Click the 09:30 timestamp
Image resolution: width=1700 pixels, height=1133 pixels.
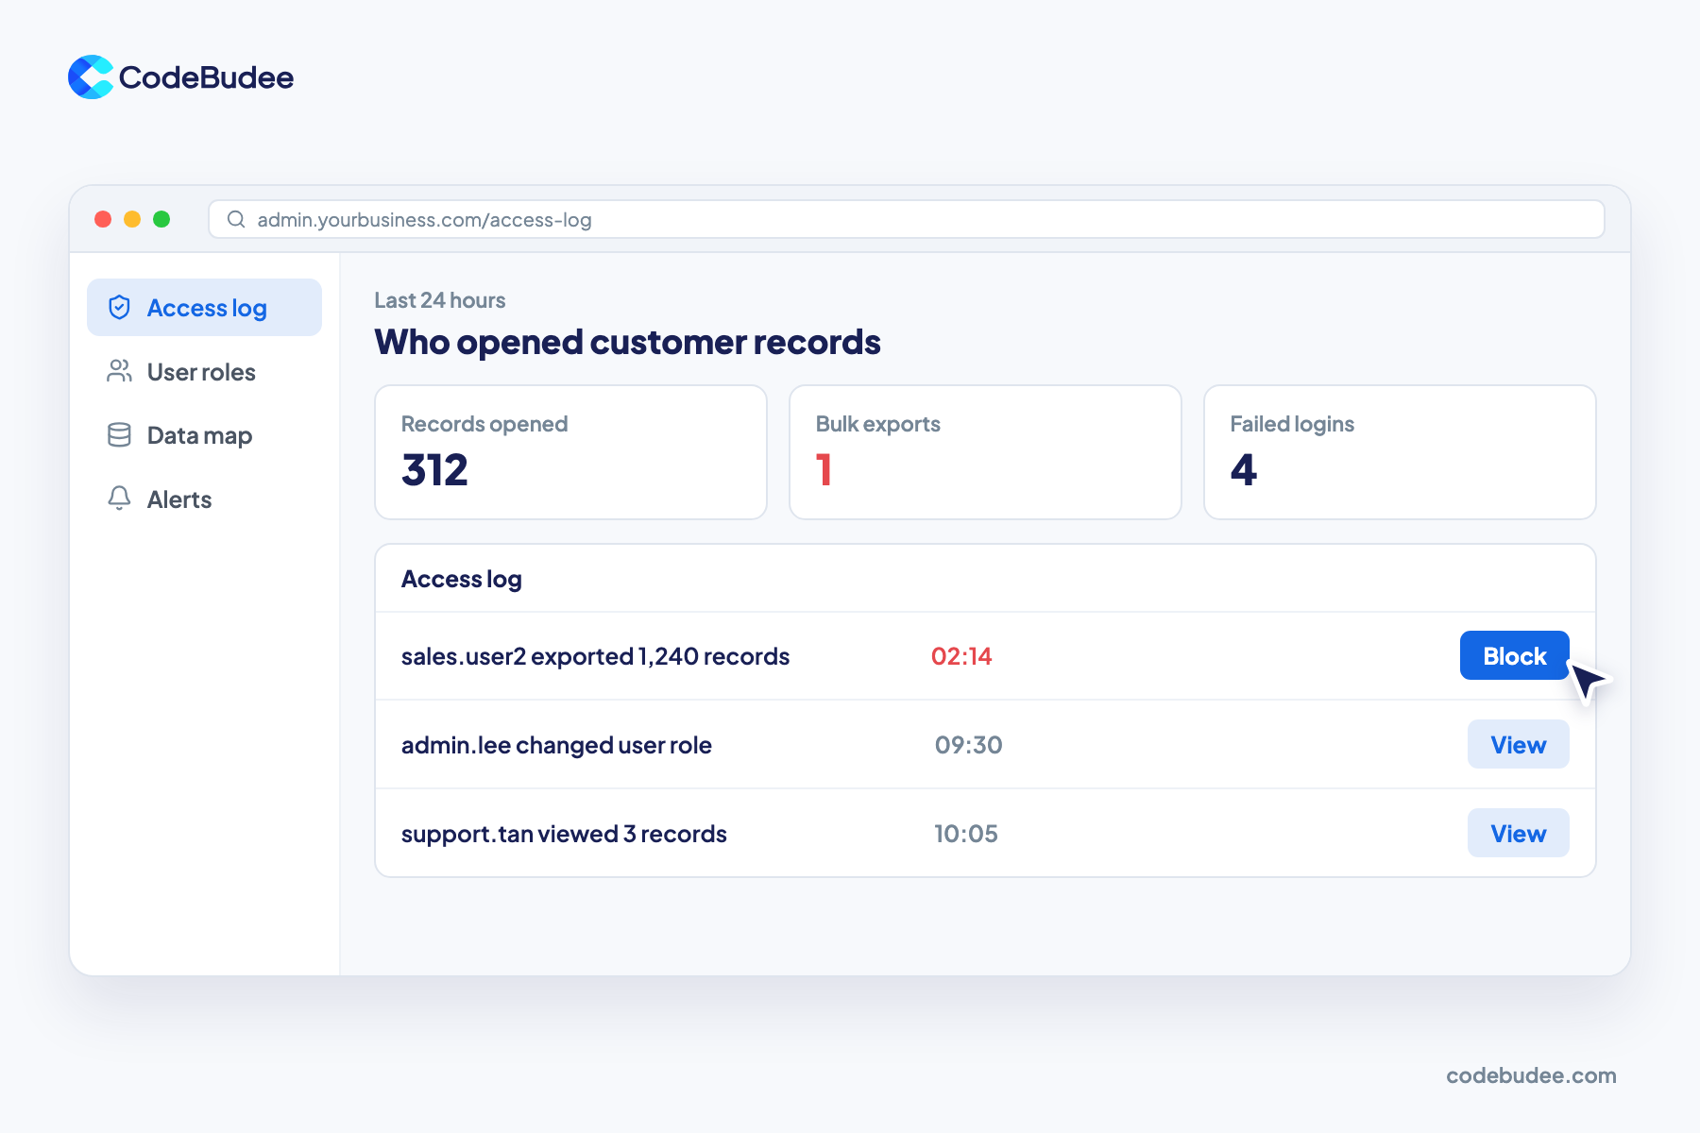(968, 745)
